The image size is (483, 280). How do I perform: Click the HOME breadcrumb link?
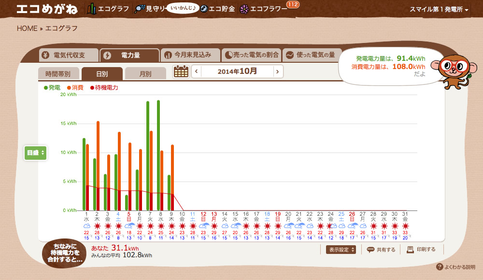pos(27,28)
